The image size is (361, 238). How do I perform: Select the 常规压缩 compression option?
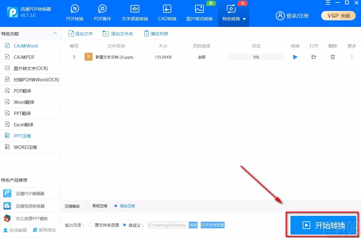coord(88,206)
